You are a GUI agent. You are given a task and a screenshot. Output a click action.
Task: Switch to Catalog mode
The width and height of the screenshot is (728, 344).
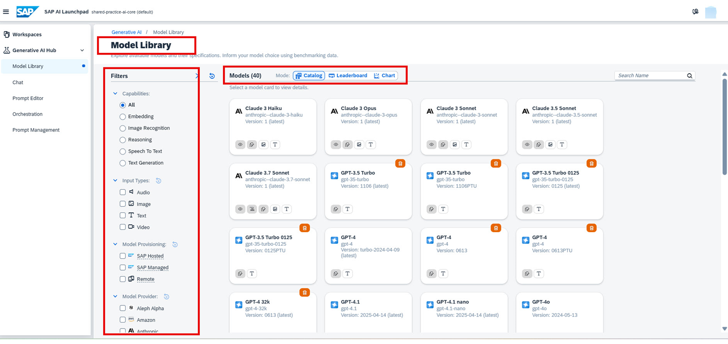(x=309, y=76)
